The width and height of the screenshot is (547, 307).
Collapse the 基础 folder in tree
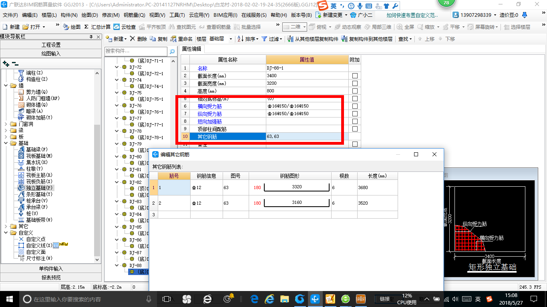6,143
